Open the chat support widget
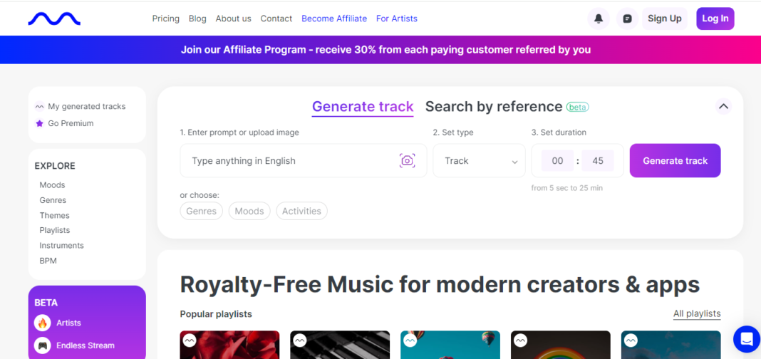 pyautogui.click(x=746, y=339)
